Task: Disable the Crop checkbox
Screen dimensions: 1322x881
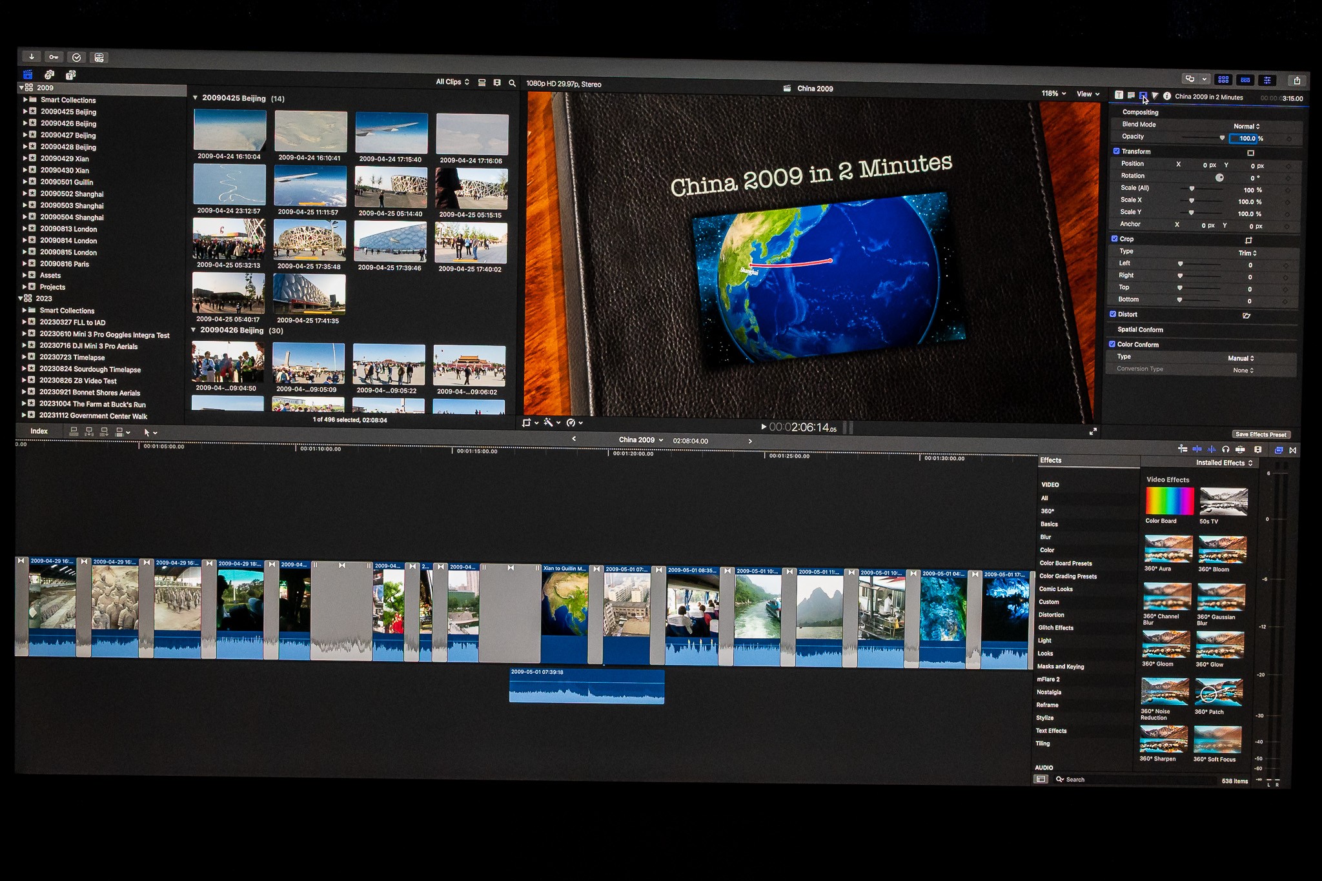Action: point(1115,239)
